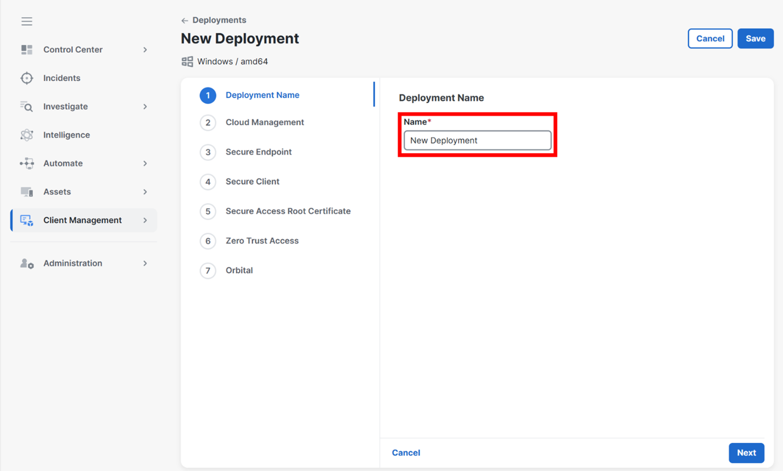Click the Intelligence atom icon
Viewport: 783px width, 471px height.
coord(27,135)
